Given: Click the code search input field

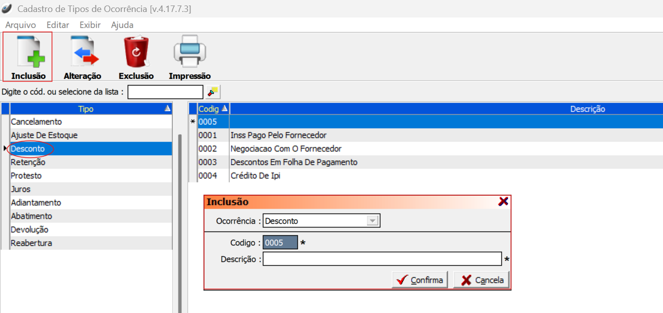Looking at the screenshot, I should [x=165, y=92].
